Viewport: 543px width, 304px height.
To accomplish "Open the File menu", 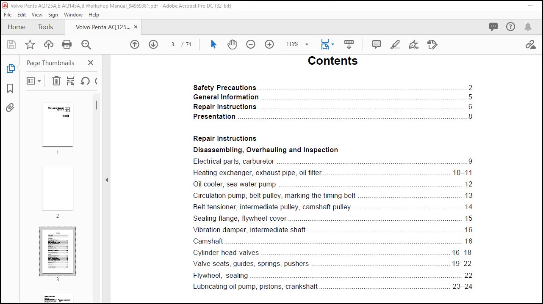I will 8,14.
